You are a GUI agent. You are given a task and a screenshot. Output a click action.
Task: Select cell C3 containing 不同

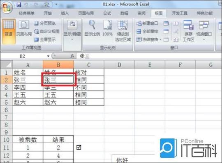pos(89,87)
